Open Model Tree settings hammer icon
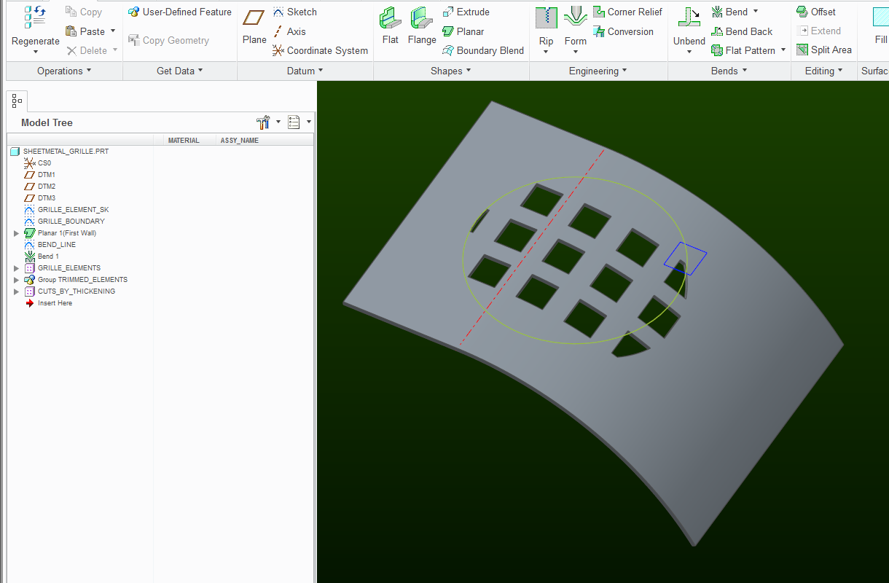The height and width of the screenshot is (583, 889). pos(263,122)
